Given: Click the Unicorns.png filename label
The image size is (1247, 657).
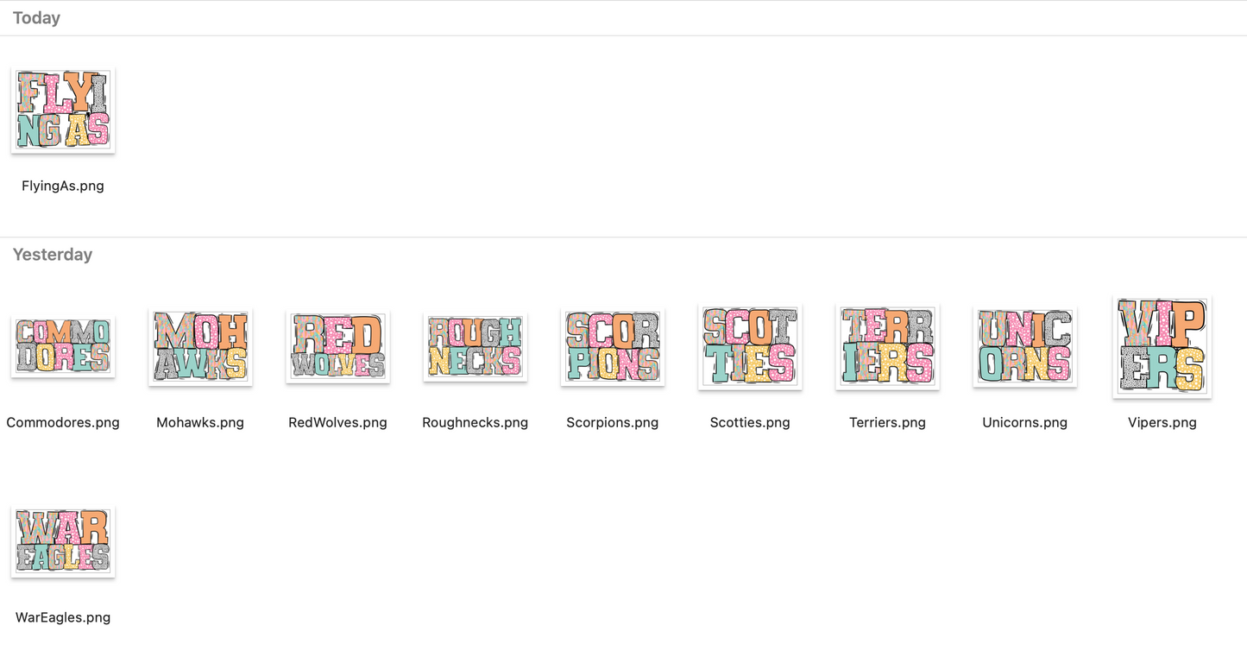Looking at the screenshot, I should pos(1024,422).
